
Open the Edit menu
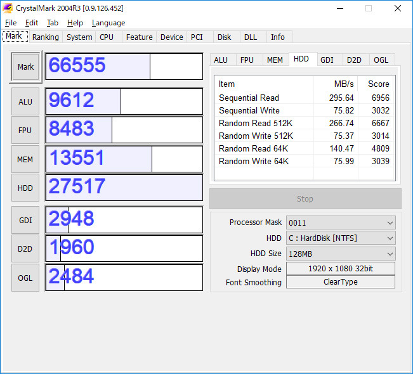click(x=32, y=23)
